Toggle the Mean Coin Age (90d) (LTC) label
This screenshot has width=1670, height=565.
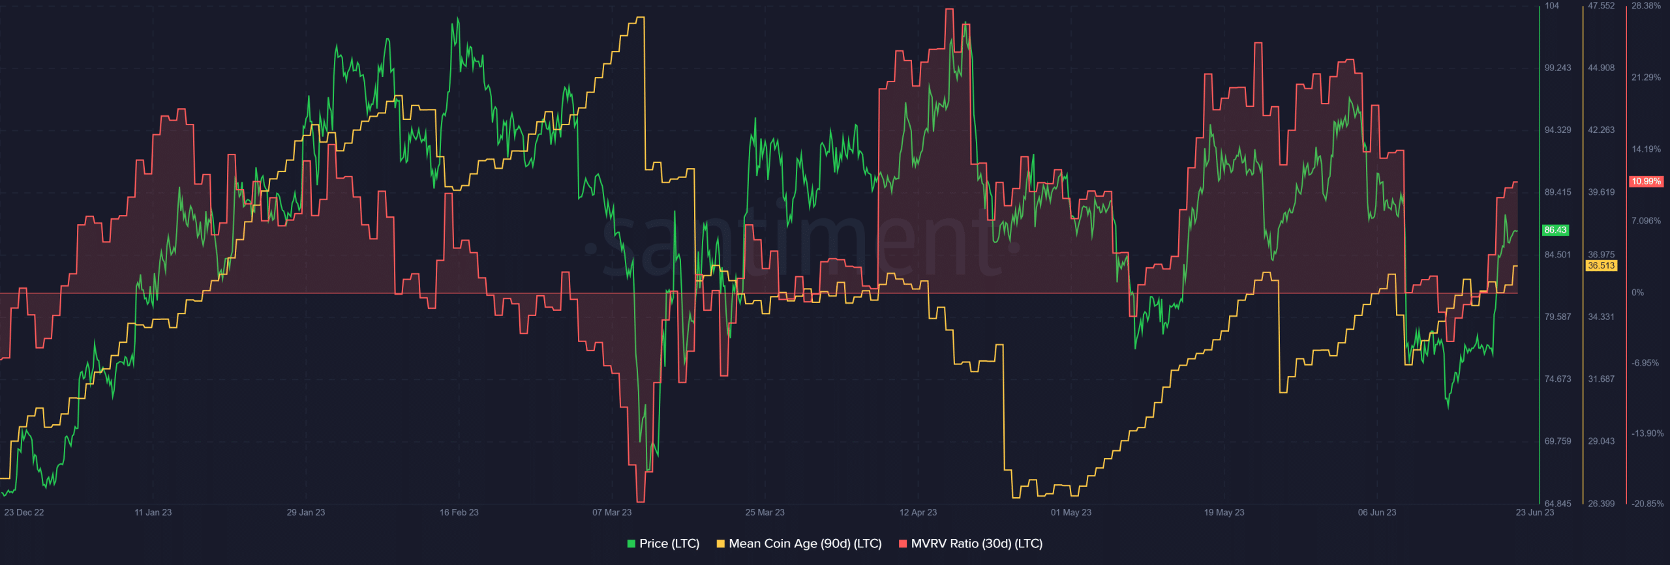click(x=805, y=543)
